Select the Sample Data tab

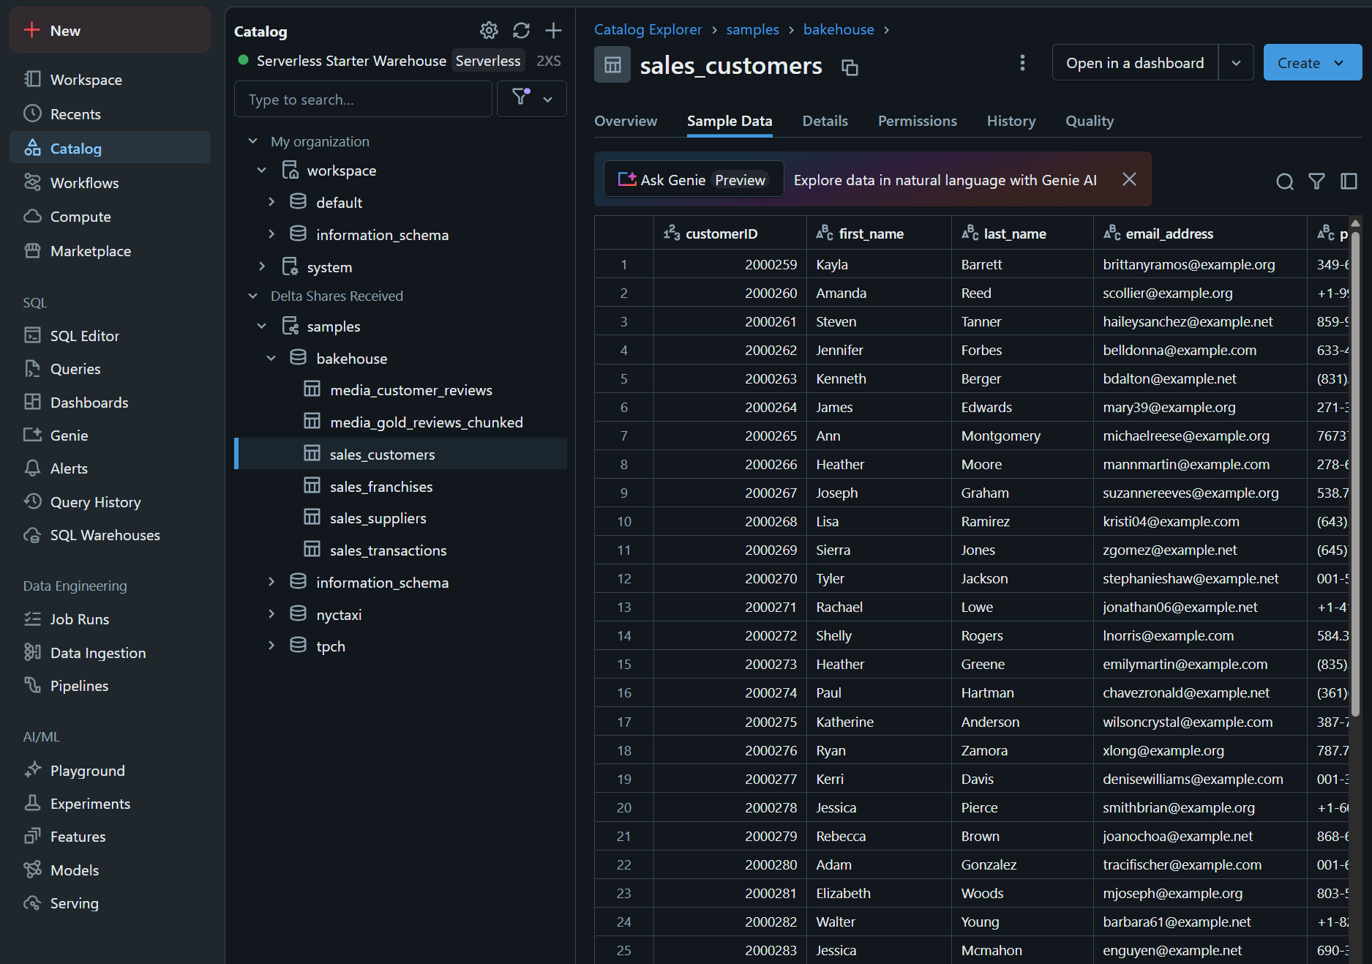point(730,121)
